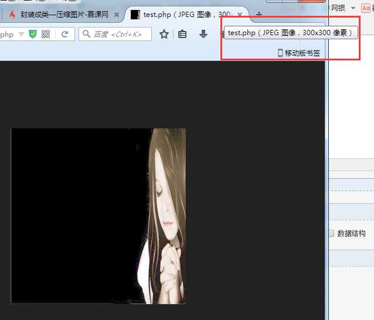Open the bookmarks list icon

click(182, 34)
